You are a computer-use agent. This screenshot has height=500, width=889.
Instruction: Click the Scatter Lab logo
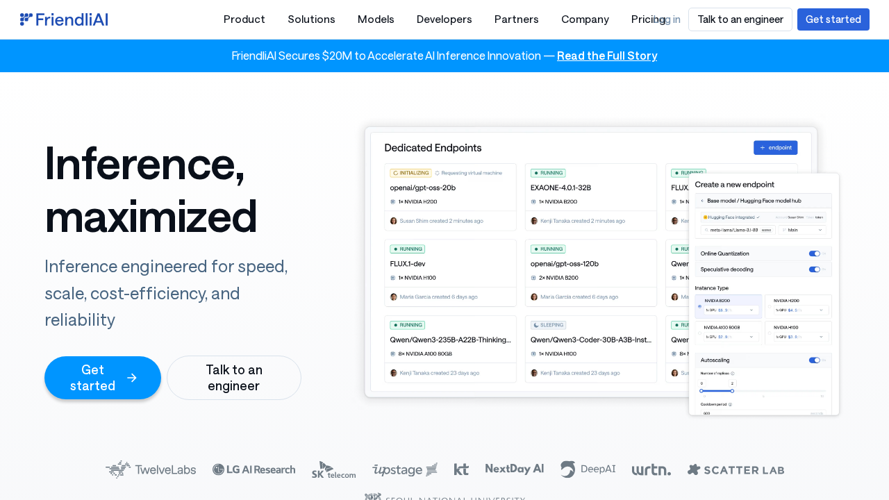(x=736, y=469)
